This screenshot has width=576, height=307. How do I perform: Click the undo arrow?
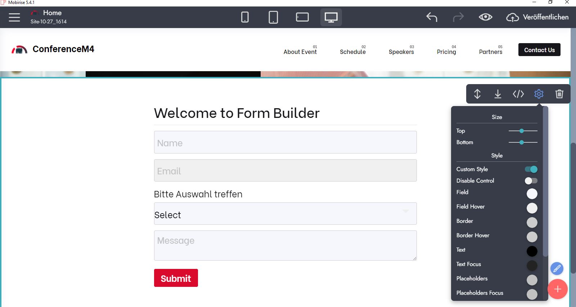(x=432, y=17)
